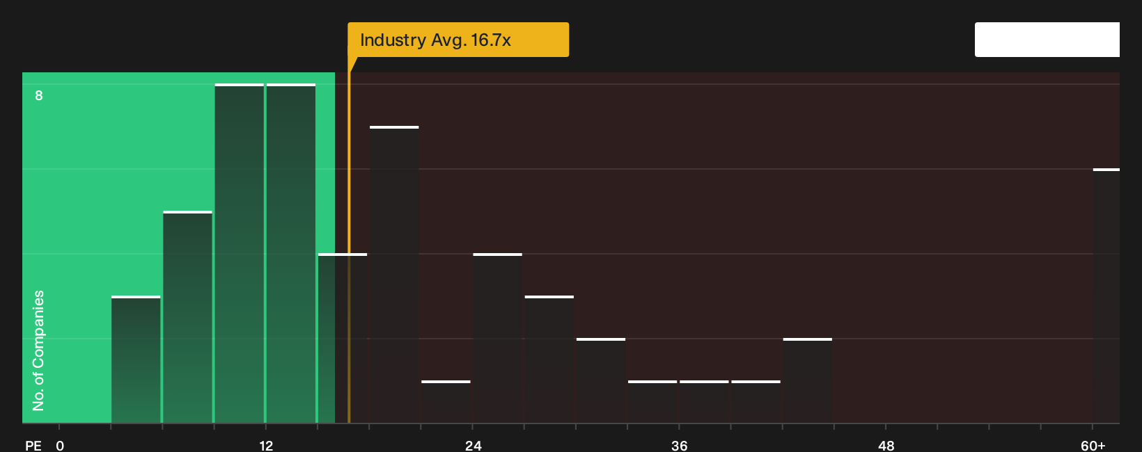Select the short bar for PE 39 to 42
The height and width of the screenshot is (452, 1142).
point(756,402)
